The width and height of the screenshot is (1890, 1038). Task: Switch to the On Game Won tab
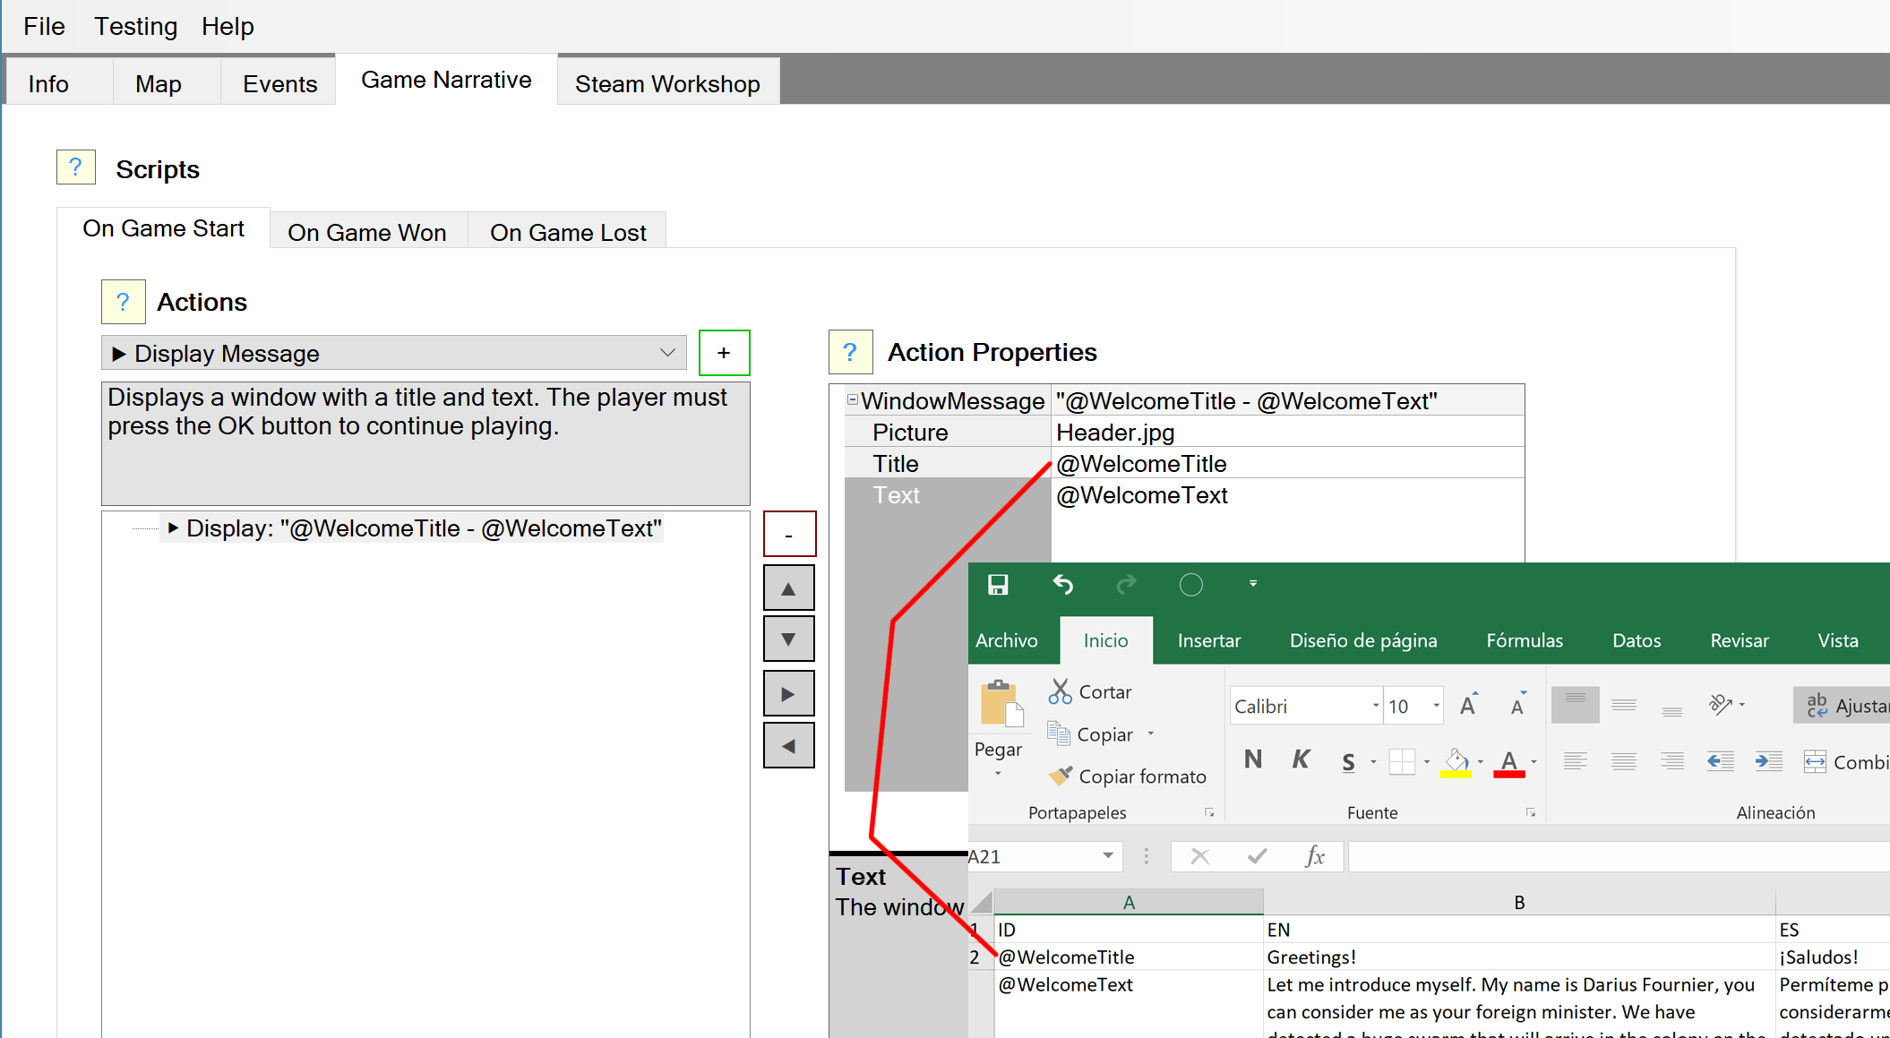367,233
